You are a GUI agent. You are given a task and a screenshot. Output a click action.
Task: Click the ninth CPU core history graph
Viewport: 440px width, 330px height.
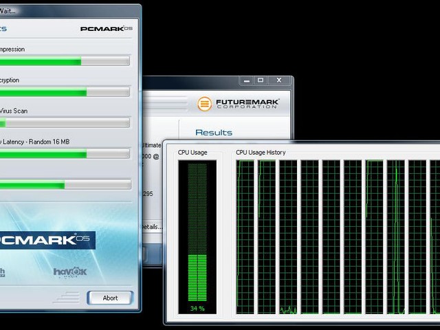click(x=417, y=237)
